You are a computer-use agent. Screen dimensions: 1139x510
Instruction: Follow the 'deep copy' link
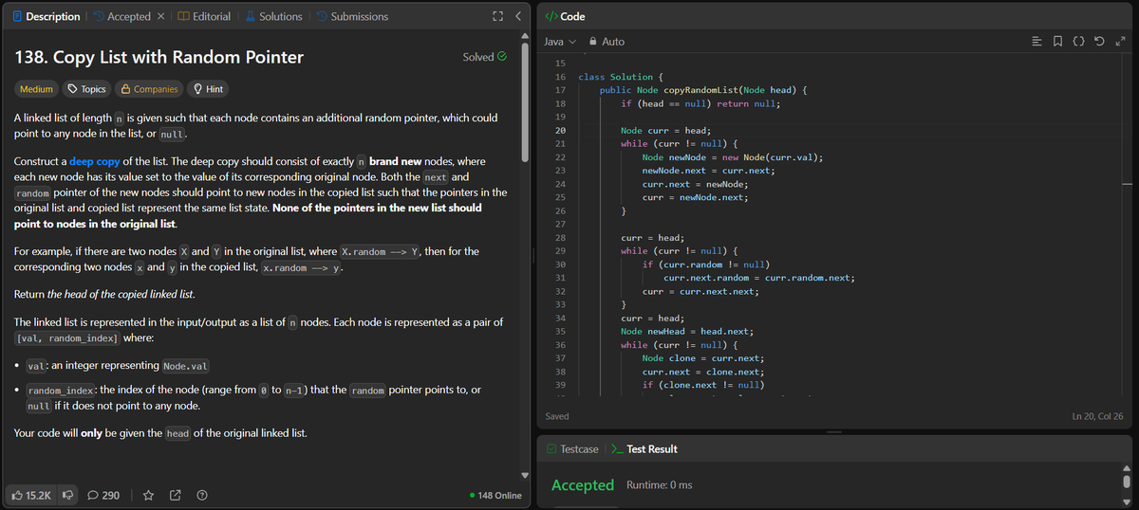coord(94,162)
